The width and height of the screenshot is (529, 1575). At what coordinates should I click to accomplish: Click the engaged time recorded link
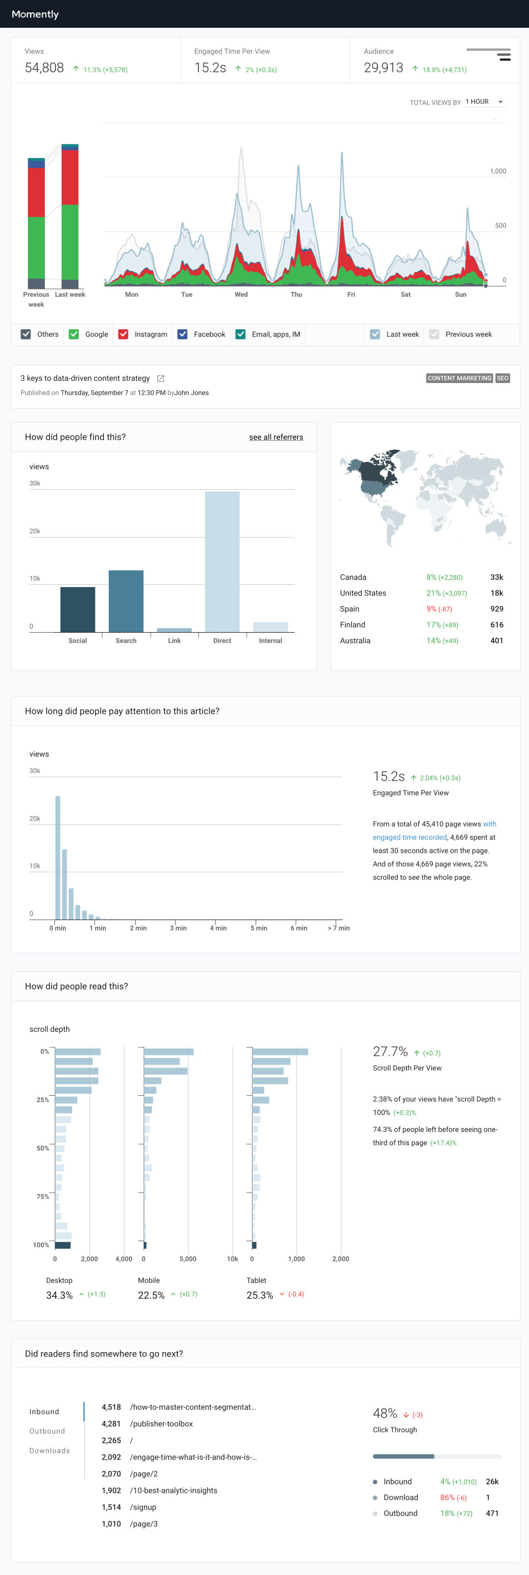tap(410, 838)
